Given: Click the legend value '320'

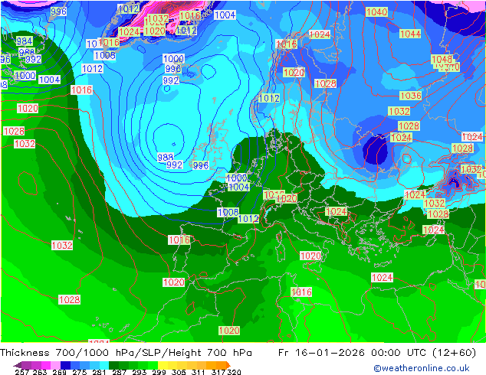Looking at the screenshot, I should 234,372.
